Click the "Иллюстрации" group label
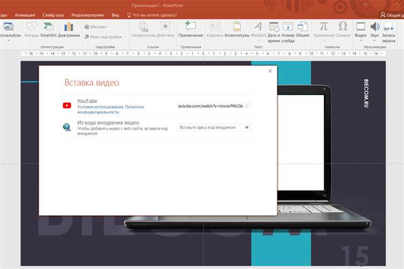The image size is (404, 269). (52, 47)
